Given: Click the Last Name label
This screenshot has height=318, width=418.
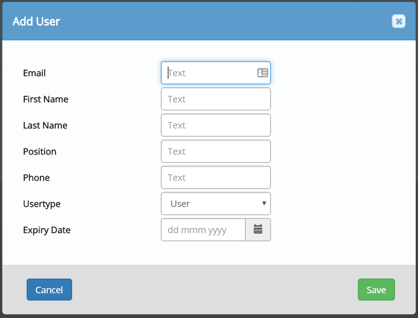Looking at the screenshot, I should tap(45, 125).
